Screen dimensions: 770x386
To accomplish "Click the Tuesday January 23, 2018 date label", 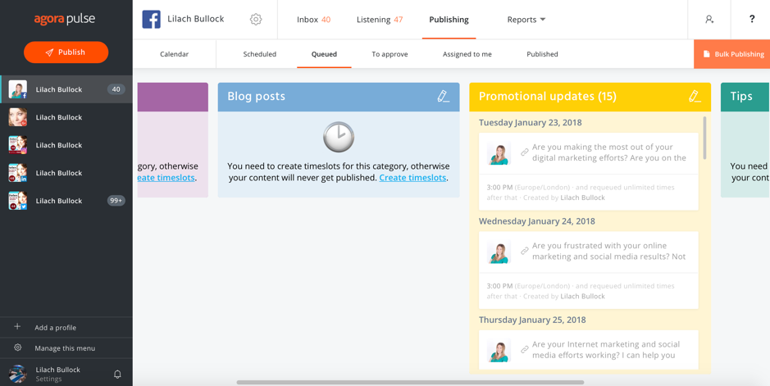I will 531,123.
